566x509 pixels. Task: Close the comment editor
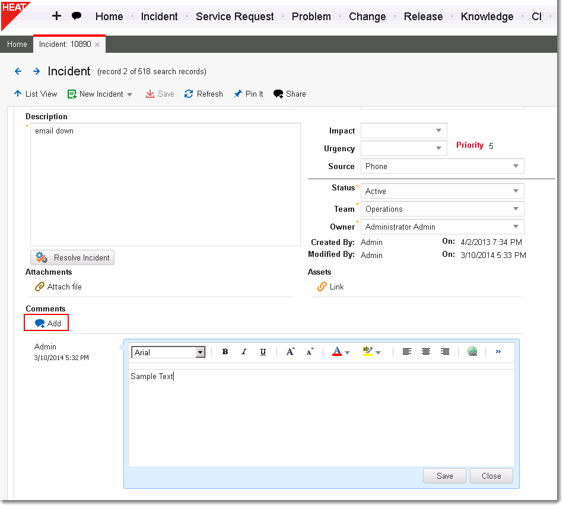(x=491, y=476)
